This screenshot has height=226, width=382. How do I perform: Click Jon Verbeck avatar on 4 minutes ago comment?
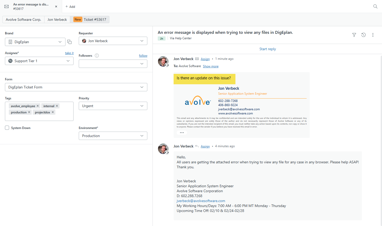tap(163, 149)
